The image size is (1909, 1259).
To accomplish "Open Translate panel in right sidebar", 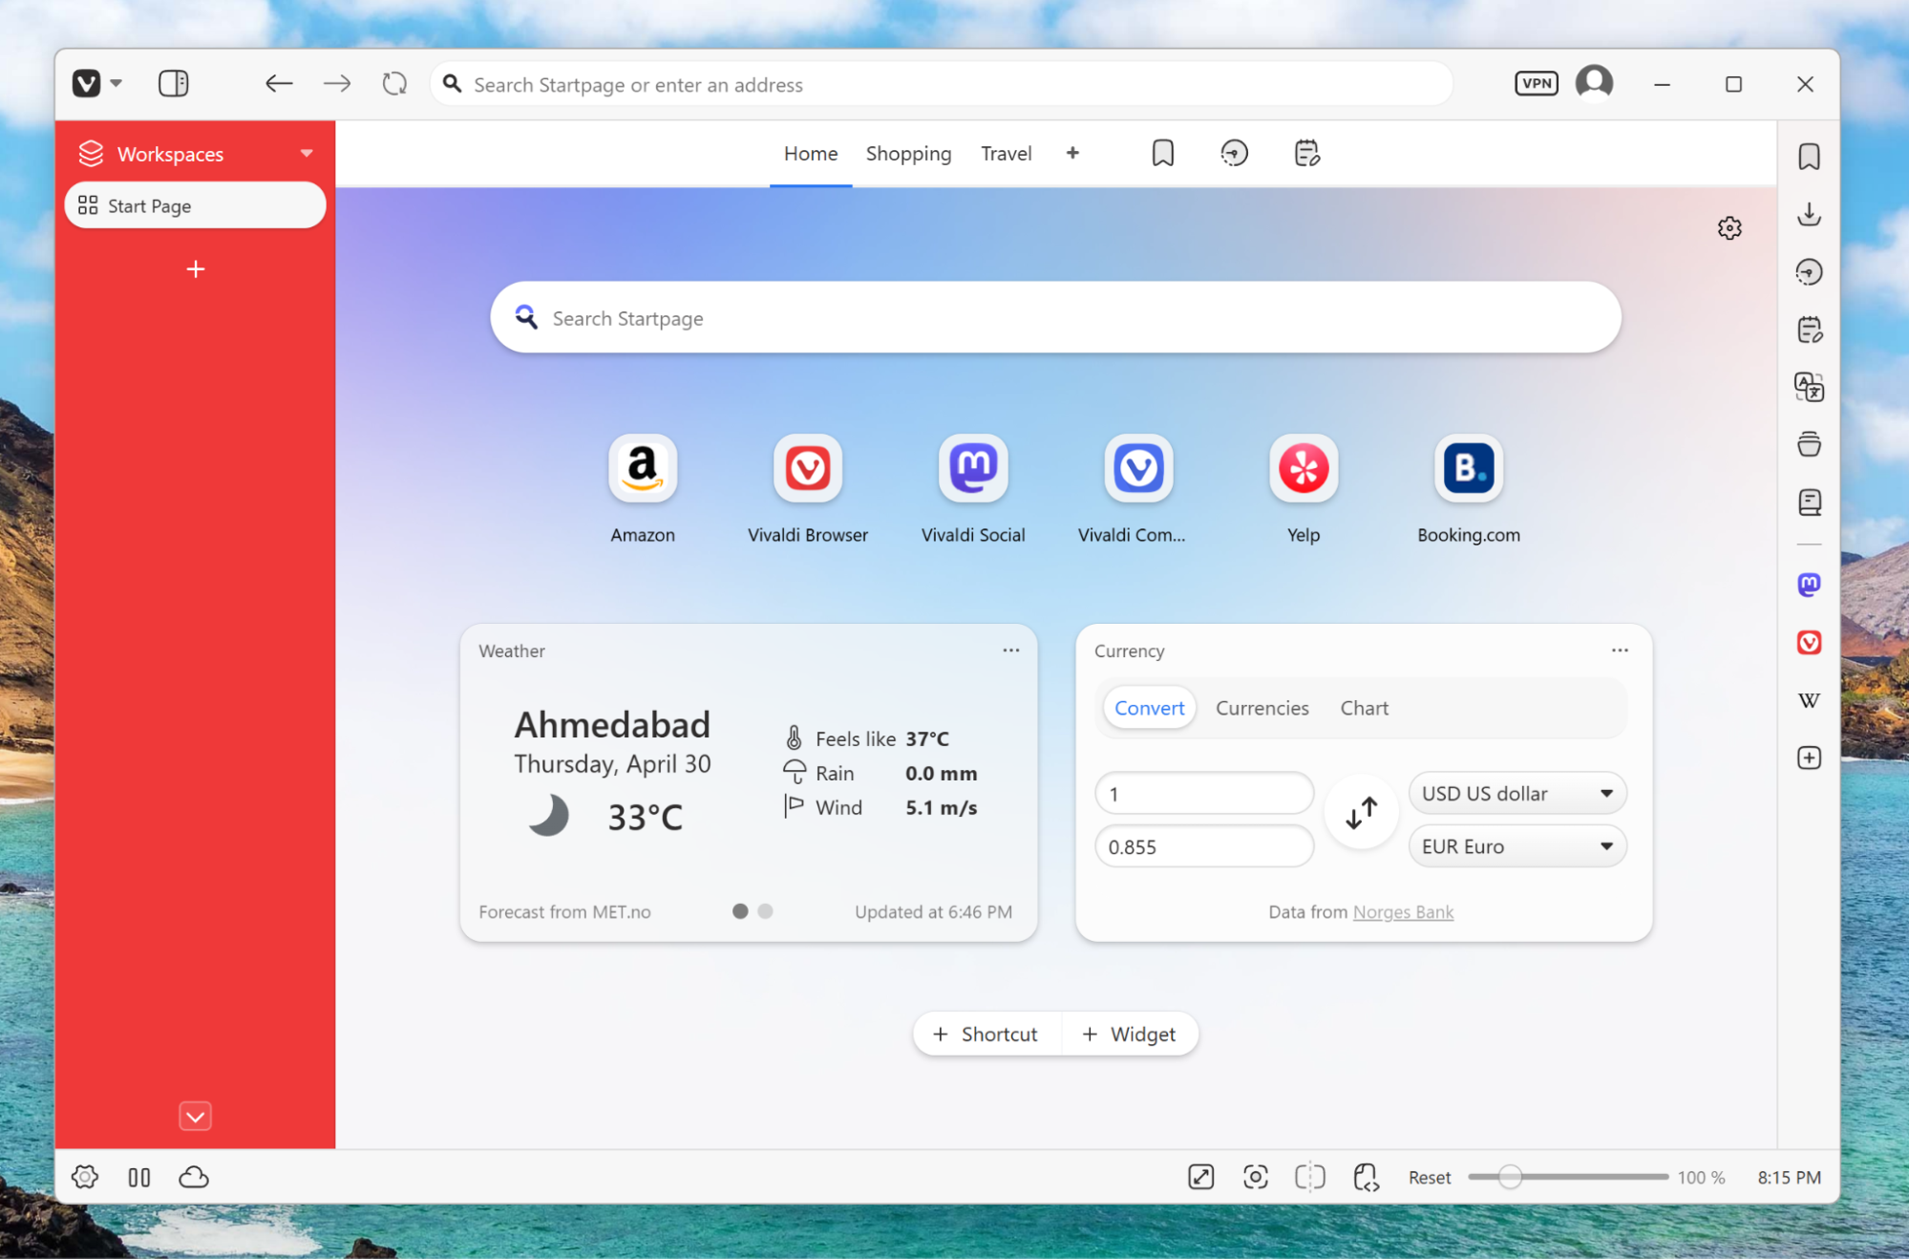I will tap(1809, 387).
